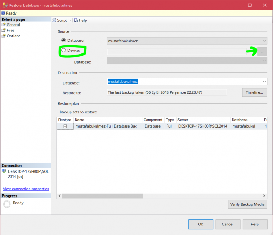Click the Progress spinner icon
This screenshot has height=235, width=273.
7,204
